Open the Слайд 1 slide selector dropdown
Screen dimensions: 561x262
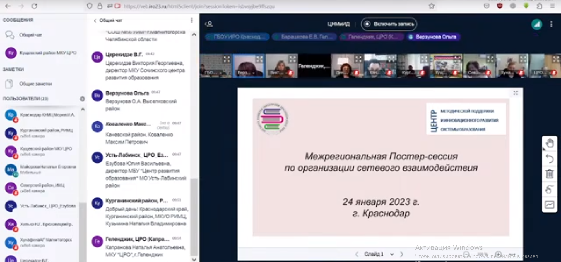point(392,254)
